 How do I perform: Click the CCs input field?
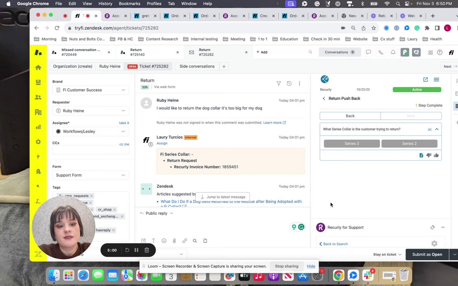click(91, 151)
